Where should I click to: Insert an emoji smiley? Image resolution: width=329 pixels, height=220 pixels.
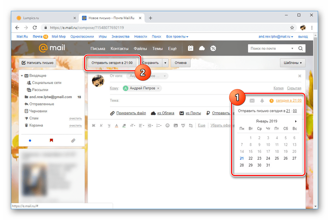click(168, 126)
